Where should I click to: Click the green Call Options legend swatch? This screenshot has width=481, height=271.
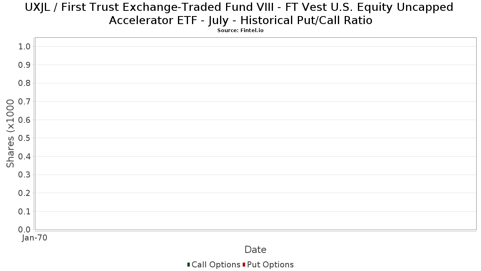188,265
